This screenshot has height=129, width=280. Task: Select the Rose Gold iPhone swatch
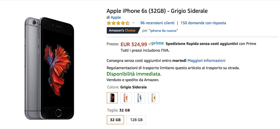126,98
